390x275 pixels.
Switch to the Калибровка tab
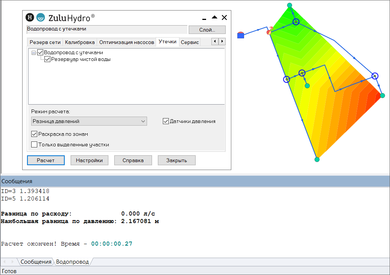point(80,42)
